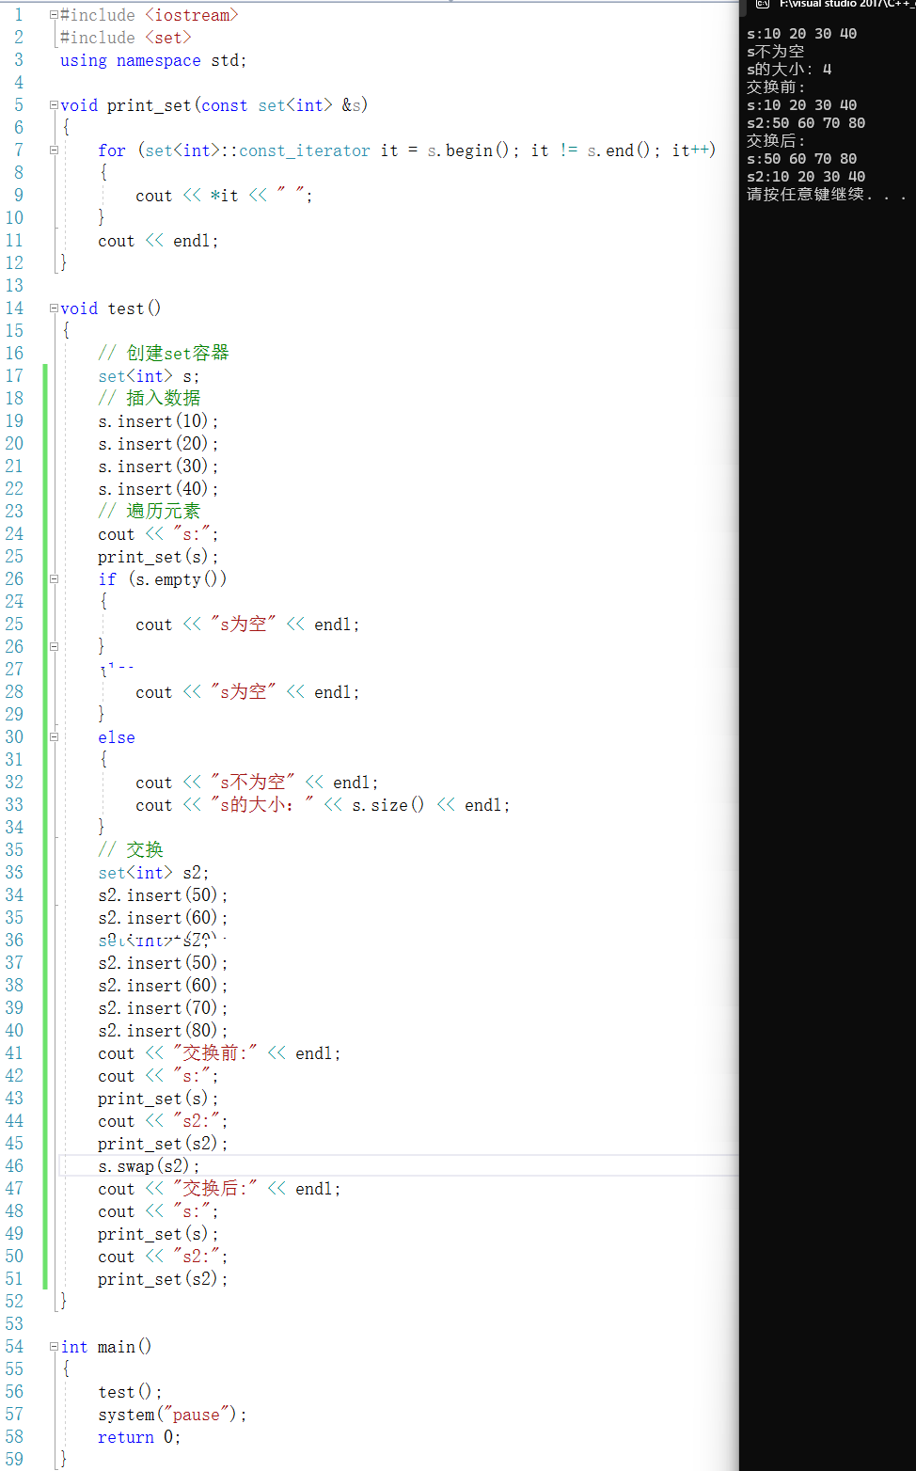Click console prompt '请按任意键继续. . .'
The width and height of the screenshot is (916, 1471).
[x=827, y=195]
